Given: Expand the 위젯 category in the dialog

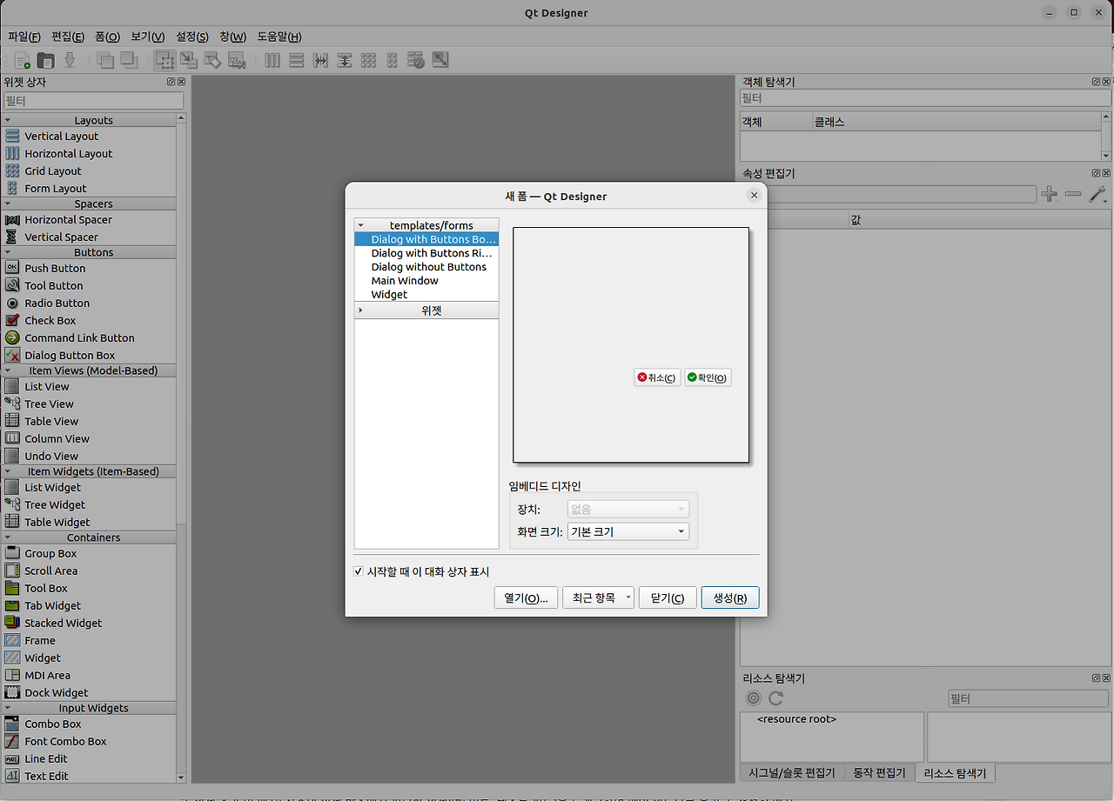Looking at the screenshot, I should pyautogui.click(x=360, y=310).
